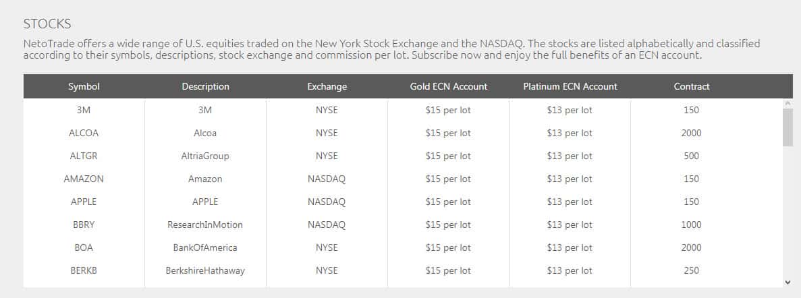Select the Description column header
This screenshot has width=801, height=298.
point(205,86)
